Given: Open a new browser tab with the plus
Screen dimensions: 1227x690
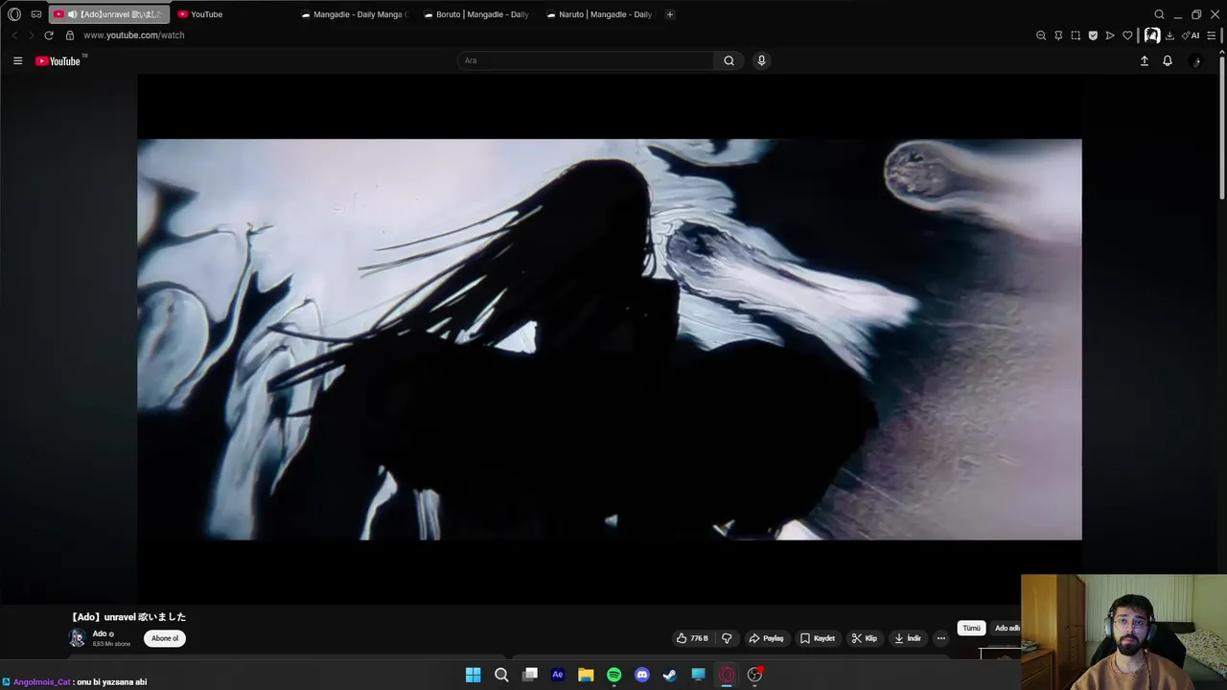Looking at the screenshot, I should 670,14.
